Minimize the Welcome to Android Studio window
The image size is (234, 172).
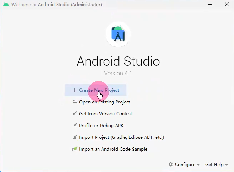click(x=210, y=5)
